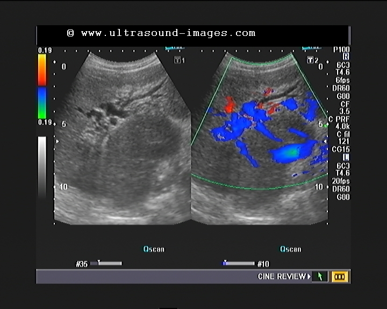Click the CG15 color gain value
This screenshot has width=387, height=309.
[341, 149]
